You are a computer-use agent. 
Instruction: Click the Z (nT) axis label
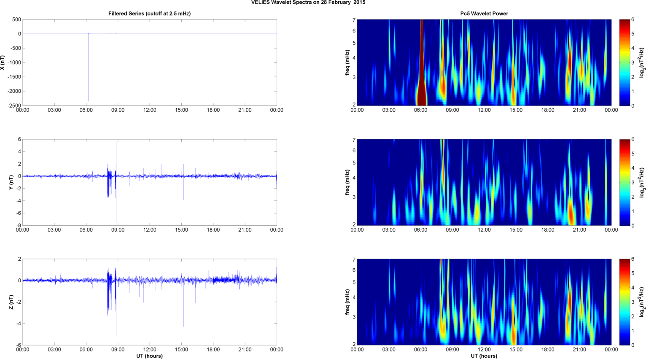click(x=11, y=302)
